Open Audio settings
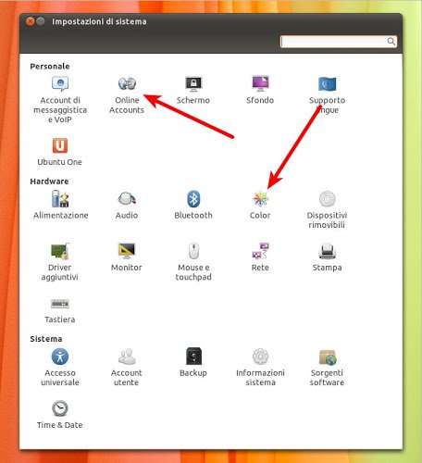 tap(127, 206)
